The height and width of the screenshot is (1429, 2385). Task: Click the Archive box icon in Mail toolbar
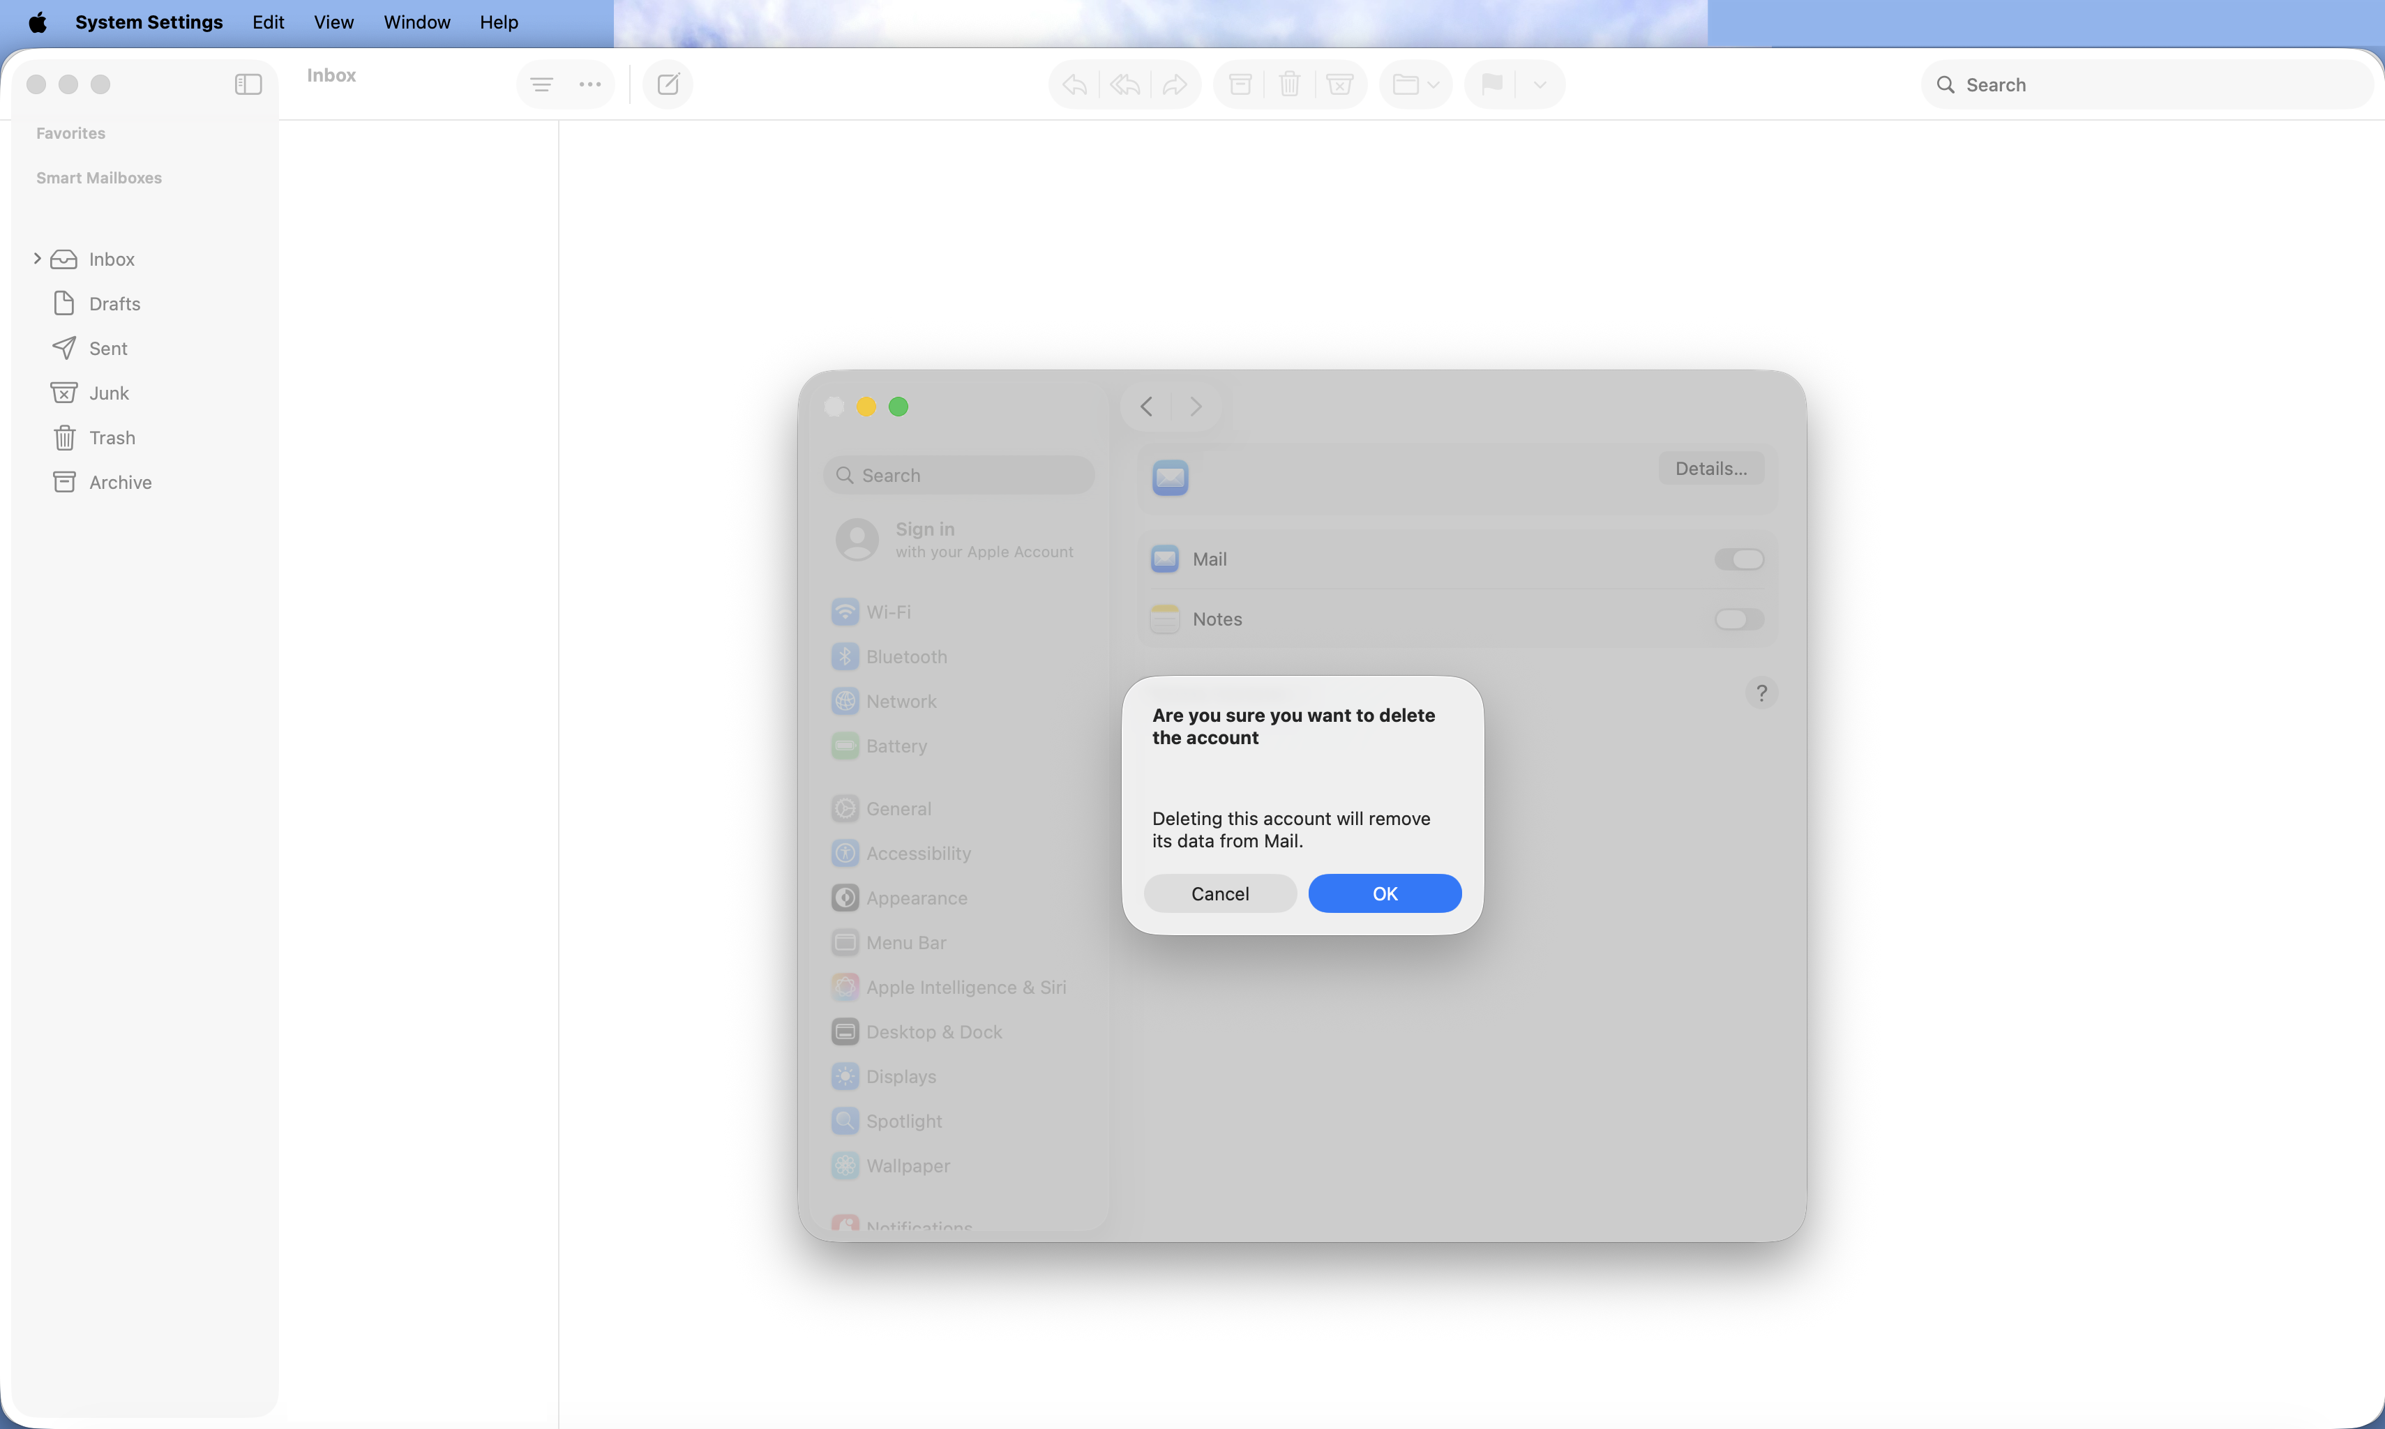click(1240, 85)
